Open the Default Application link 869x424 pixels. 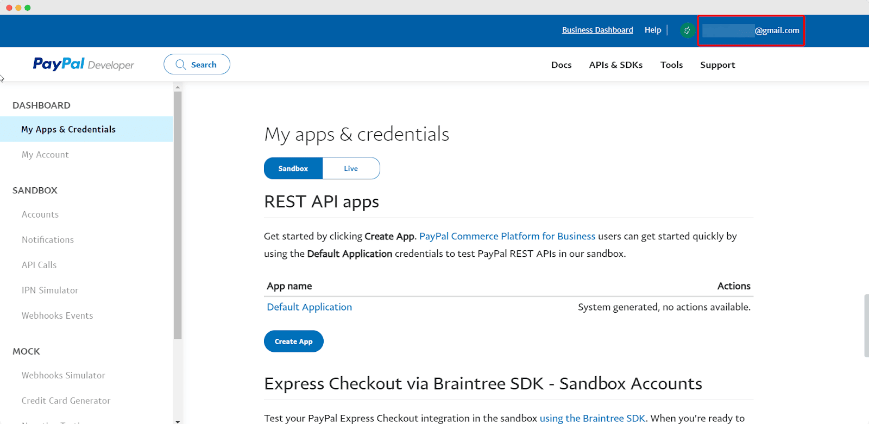pyautogui.click(x=310, y=307)
